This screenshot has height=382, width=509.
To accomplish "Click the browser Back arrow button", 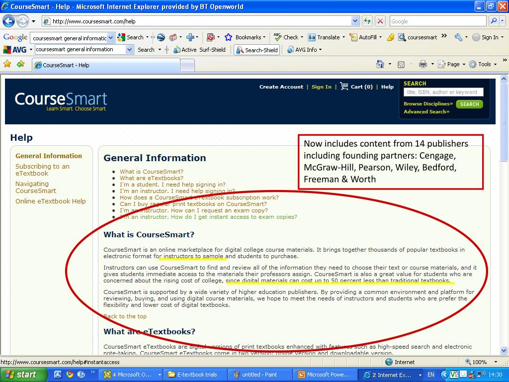I will click(9, 21).
